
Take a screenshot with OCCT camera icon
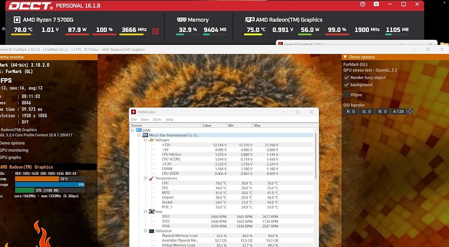click(376, 4)
